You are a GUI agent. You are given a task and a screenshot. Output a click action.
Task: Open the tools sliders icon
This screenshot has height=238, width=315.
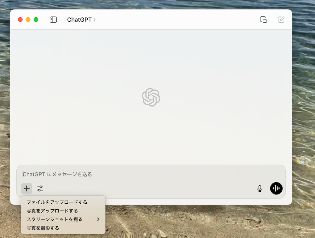tap(40, 189)
